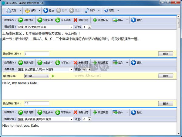Click the text Hello, my name's Kate.

coord(20,83)
